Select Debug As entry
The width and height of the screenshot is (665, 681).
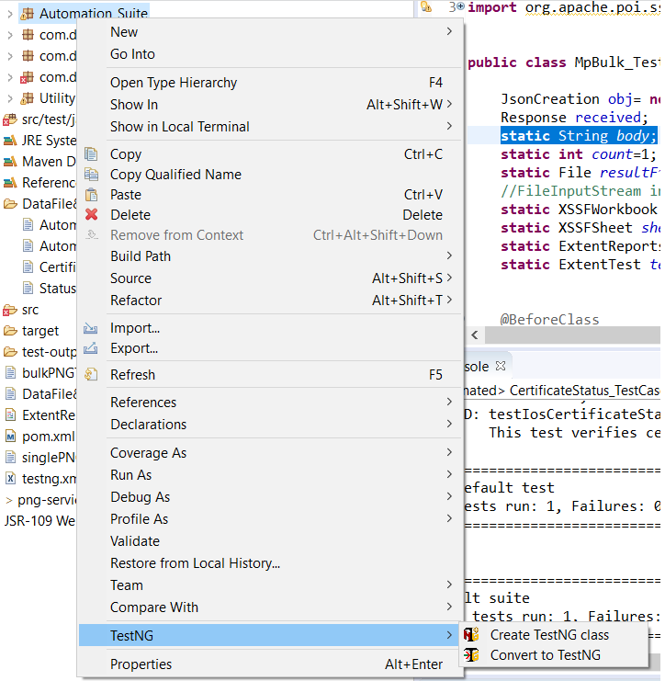[x=270, y=497]
